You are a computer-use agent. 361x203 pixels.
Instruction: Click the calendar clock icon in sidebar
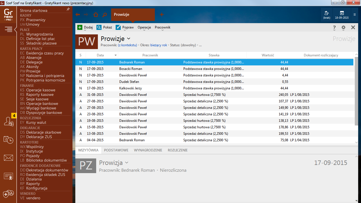pyautogui.click(x=8, y=139)
